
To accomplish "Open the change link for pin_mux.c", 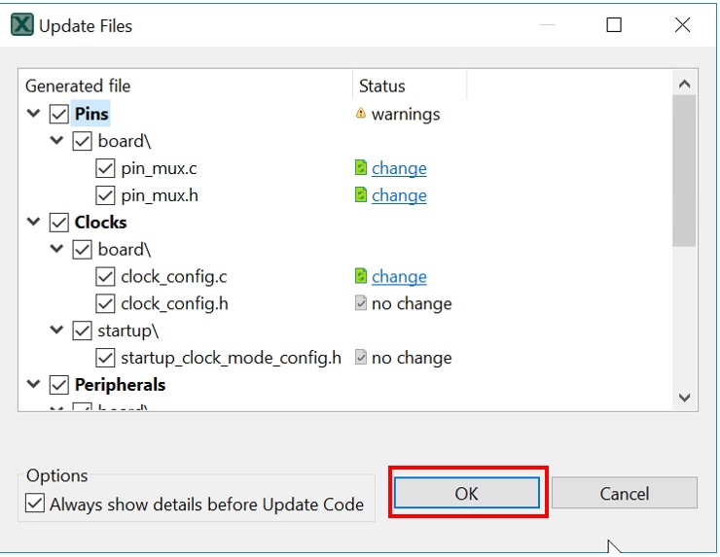I will [399, 168].
